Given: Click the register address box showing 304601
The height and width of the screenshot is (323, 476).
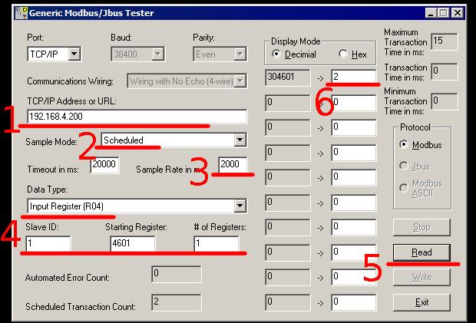Looking at the screenshot, I should [x=288, y=77].
